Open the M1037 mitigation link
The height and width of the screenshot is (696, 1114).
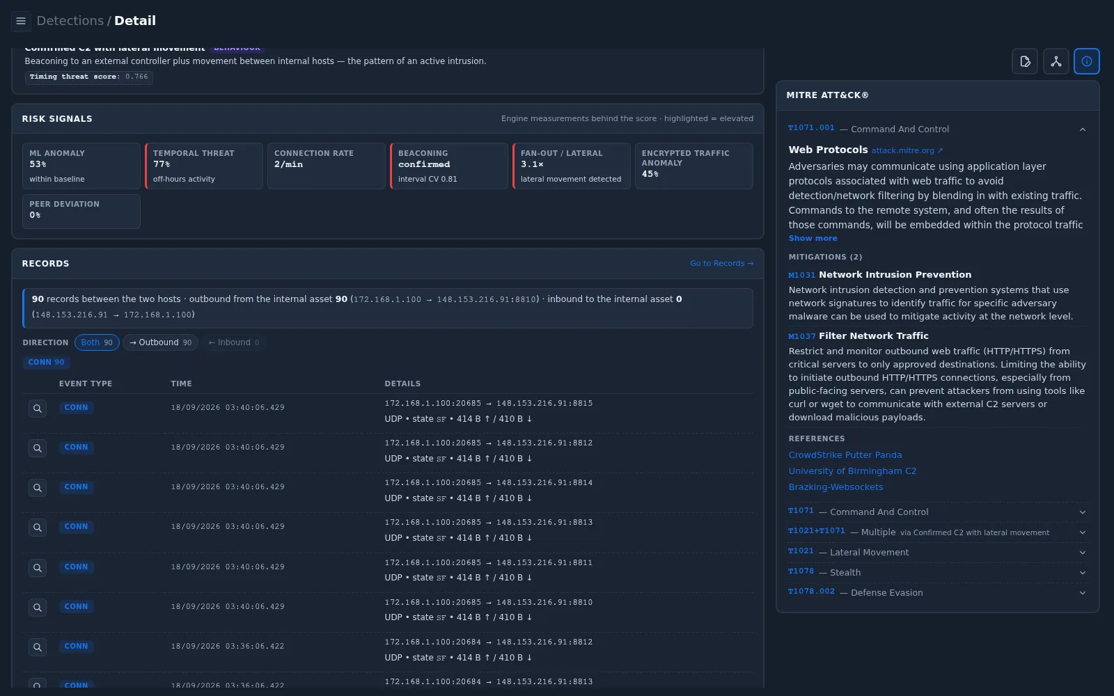(x=801, y=336)
